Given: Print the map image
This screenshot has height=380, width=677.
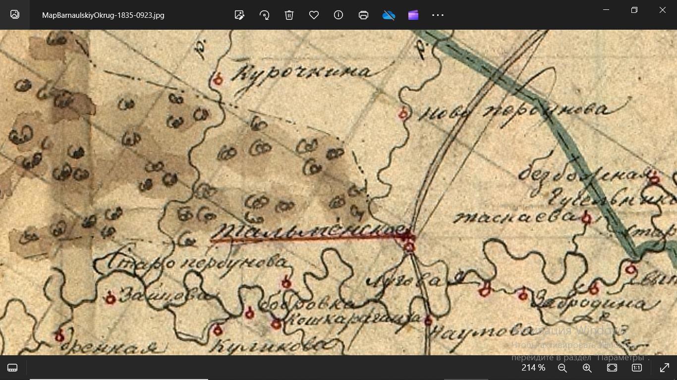Looking at the screenshot, I should [x=363, y=15].
